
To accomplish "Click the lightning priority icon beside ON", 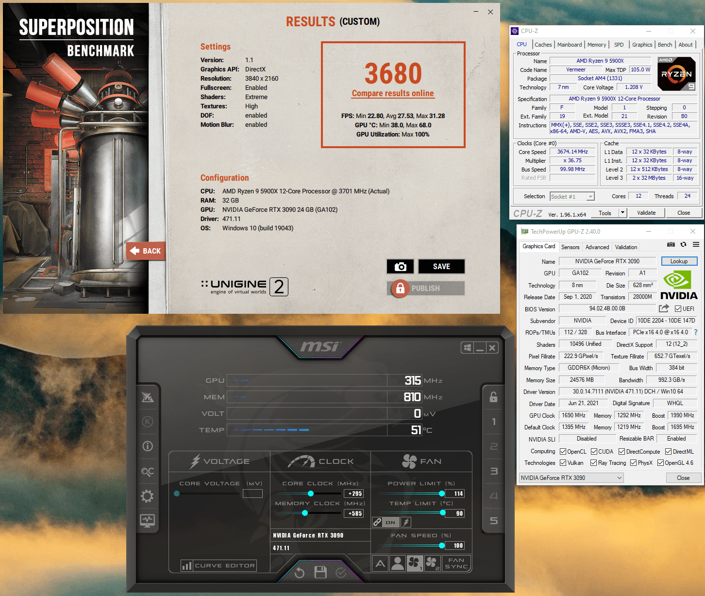I will pyautogui.click(x=406, y=522).
